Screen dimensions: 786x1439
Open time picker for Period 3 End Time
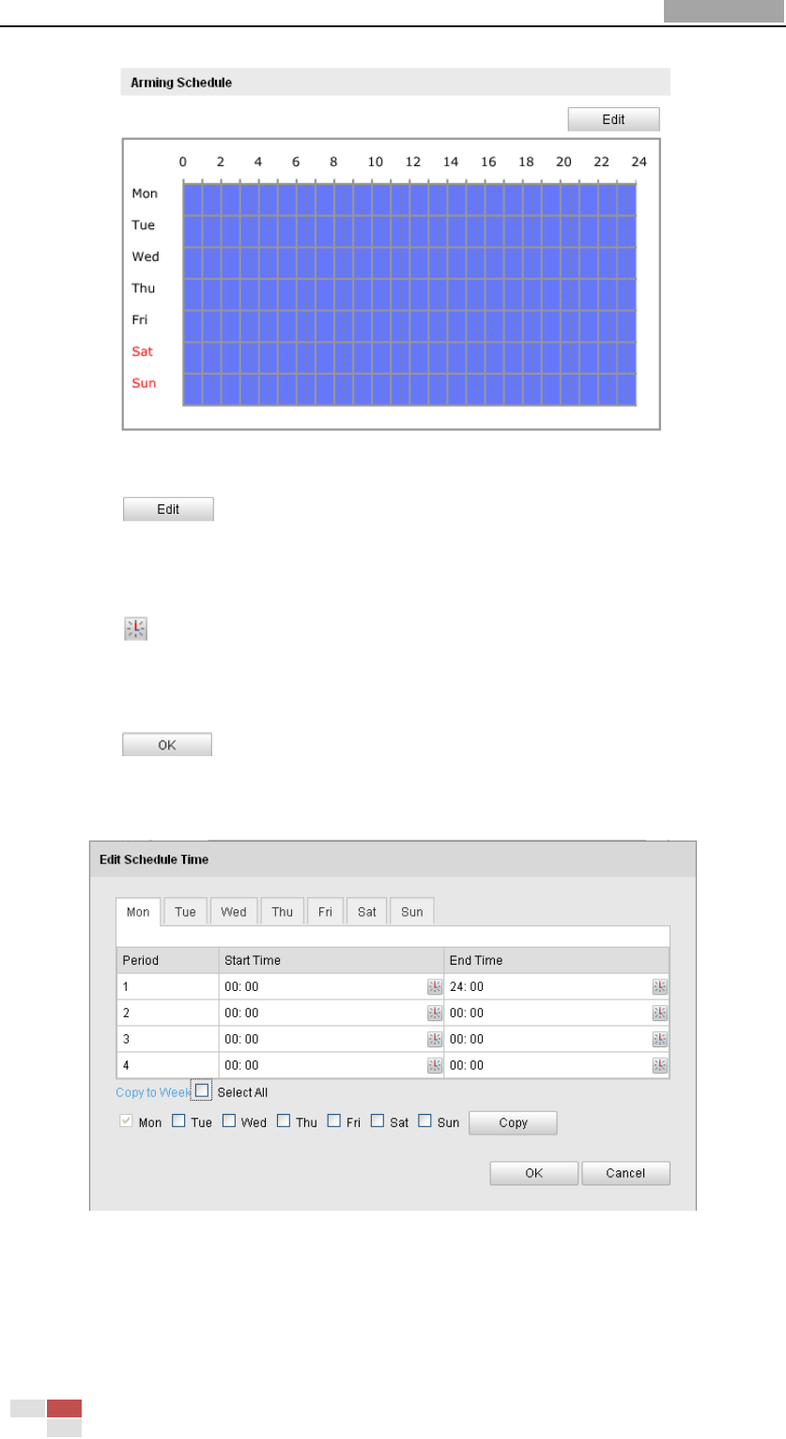coord(660,1039)
